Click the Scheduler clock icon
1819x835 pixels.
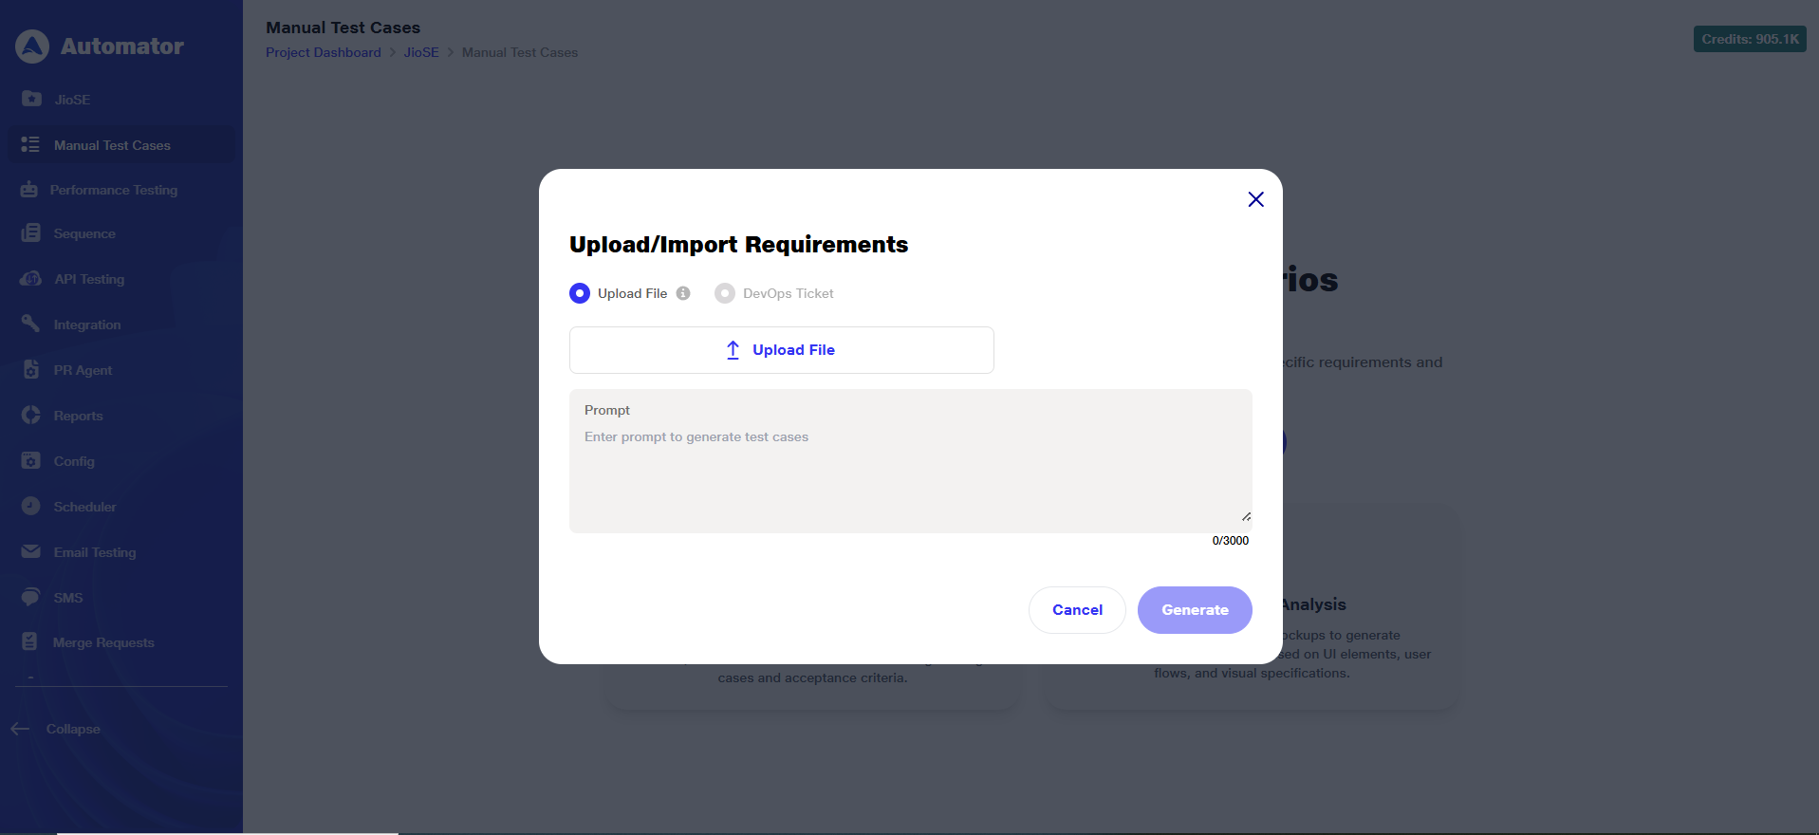pos(31,507)
